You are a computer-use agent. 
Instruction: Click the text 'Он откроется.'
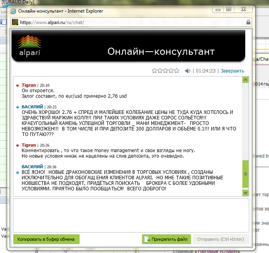38,91
